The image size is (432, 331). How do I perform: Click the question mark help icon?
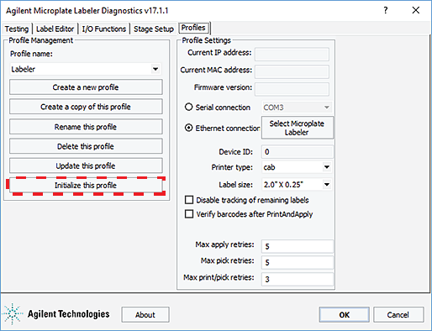coord(386,10)
